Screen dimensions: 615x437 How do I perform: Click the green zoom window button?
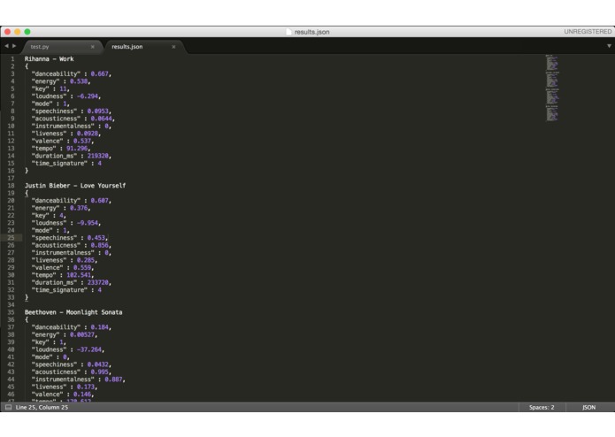27,32
